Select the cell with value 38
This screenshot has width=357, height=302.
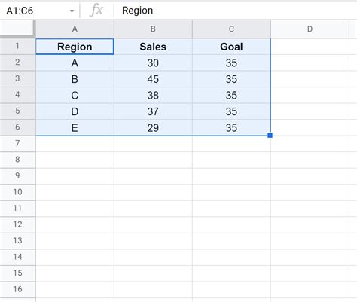(153, 96)
